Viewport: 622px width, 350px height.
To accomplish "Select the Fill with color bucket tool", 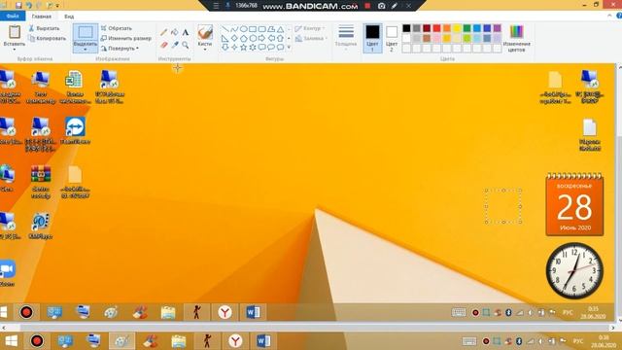I will coord(175,32).
